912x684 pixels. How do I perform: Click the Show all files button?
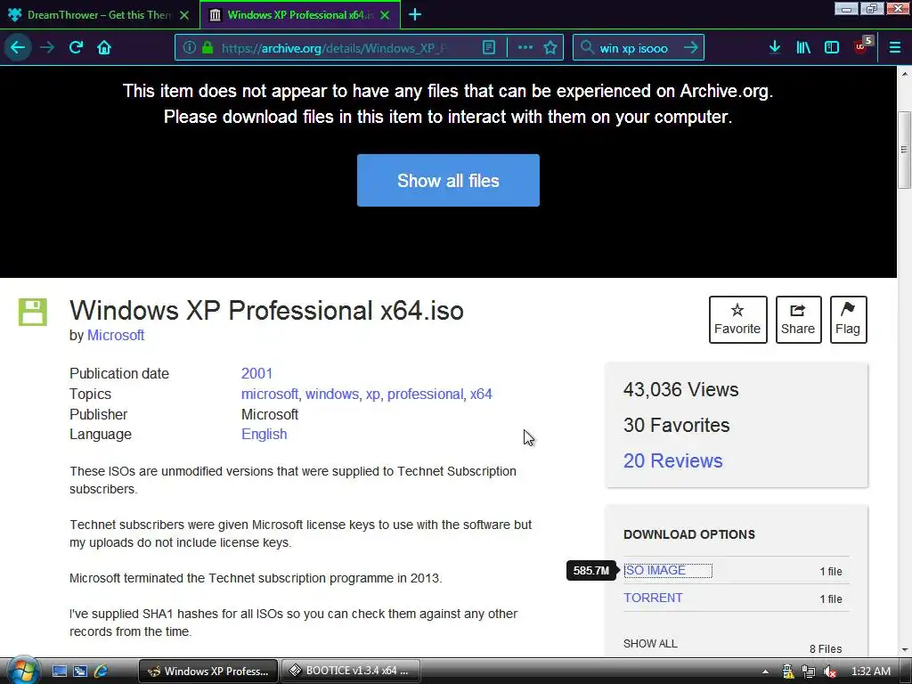pyautogui.click(x=449, y=180)
